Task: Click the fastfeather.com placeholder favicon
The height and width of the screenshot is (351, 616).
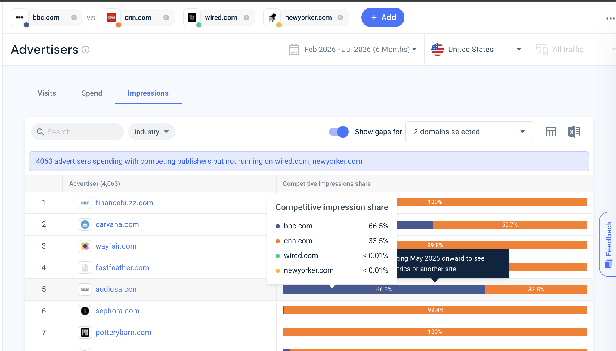Action: pos(85,268)
